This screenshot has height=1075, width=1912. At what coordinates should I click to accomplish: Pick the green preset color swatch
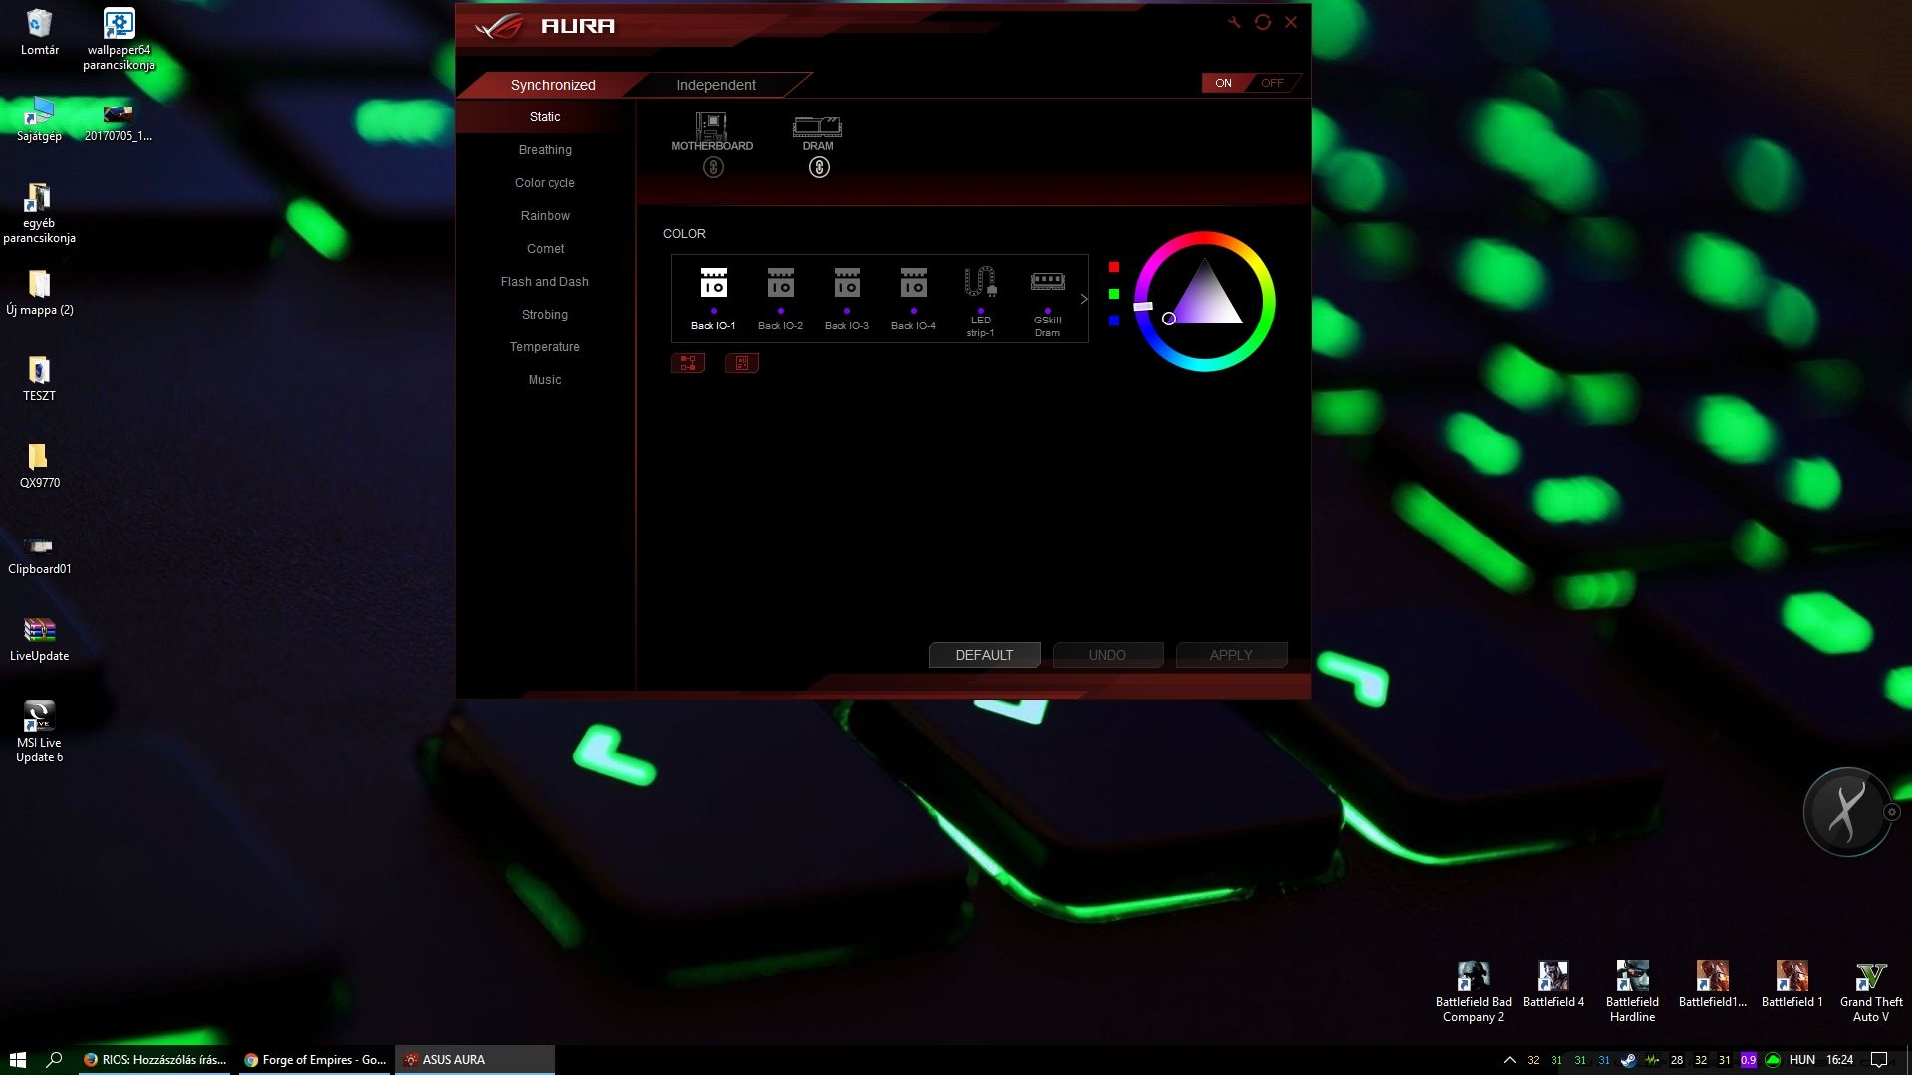[1114, 294]
